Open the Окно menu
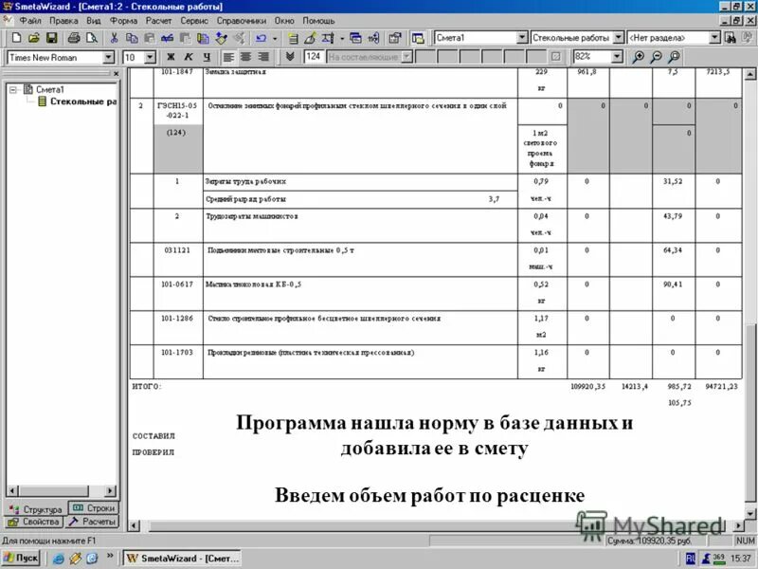 pyautogui.click(x=284, y=21)
